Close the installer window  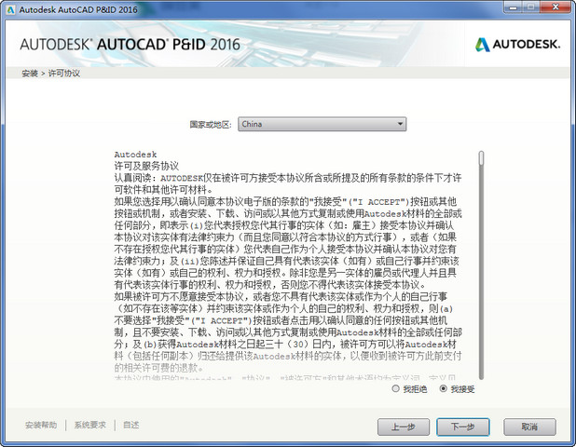[x=555, y=7]
